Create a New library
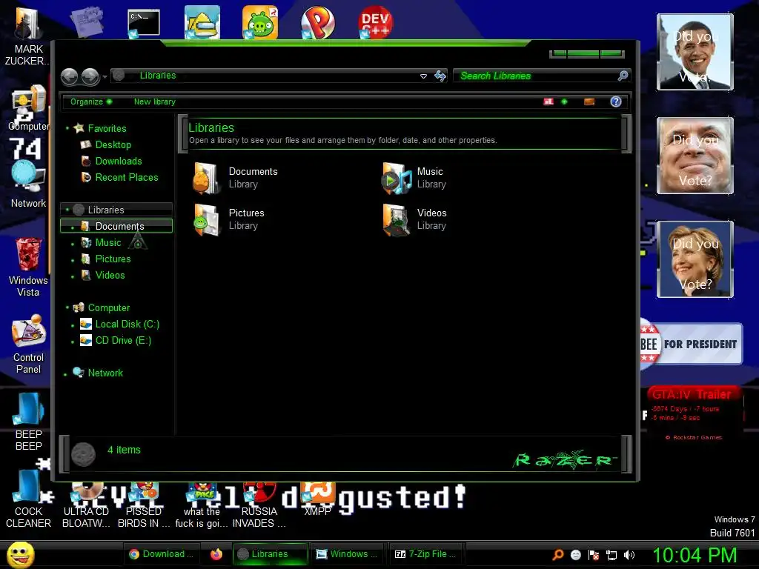 (x=154, y=102)
